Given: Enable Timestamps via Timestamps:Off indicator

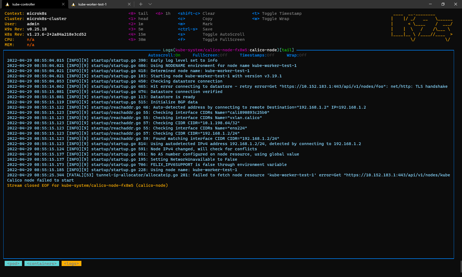Looking at the screenshot, I should [256, 55].
